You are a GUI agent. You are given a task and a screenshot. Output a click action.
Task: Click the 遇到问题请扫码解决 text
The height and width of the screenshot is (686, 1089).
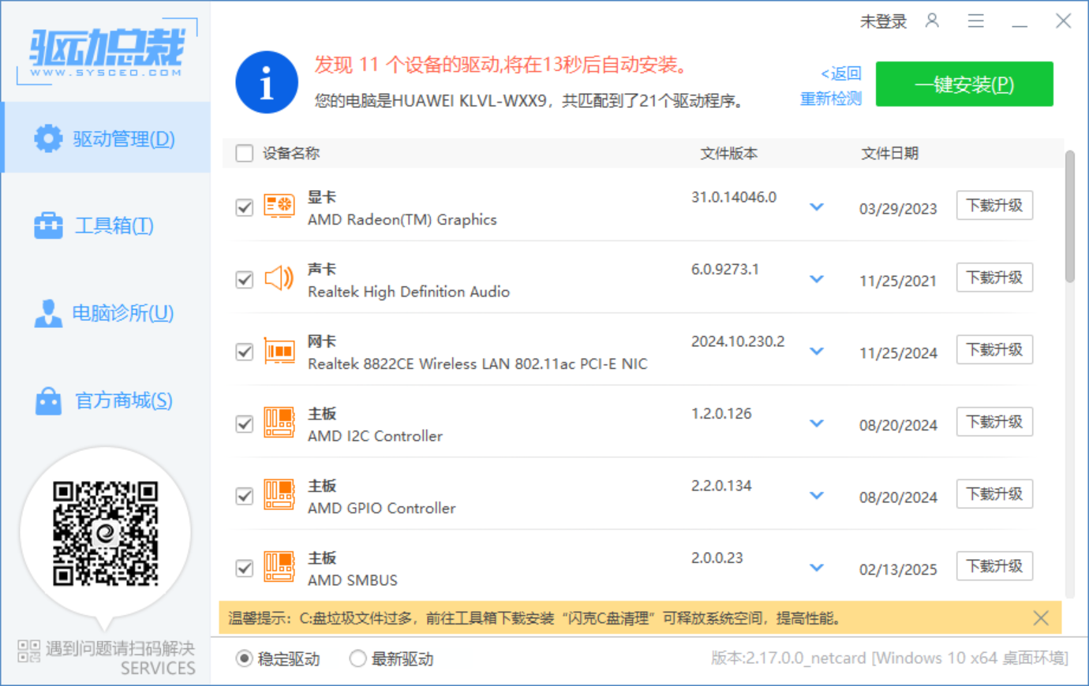[120, 648]
